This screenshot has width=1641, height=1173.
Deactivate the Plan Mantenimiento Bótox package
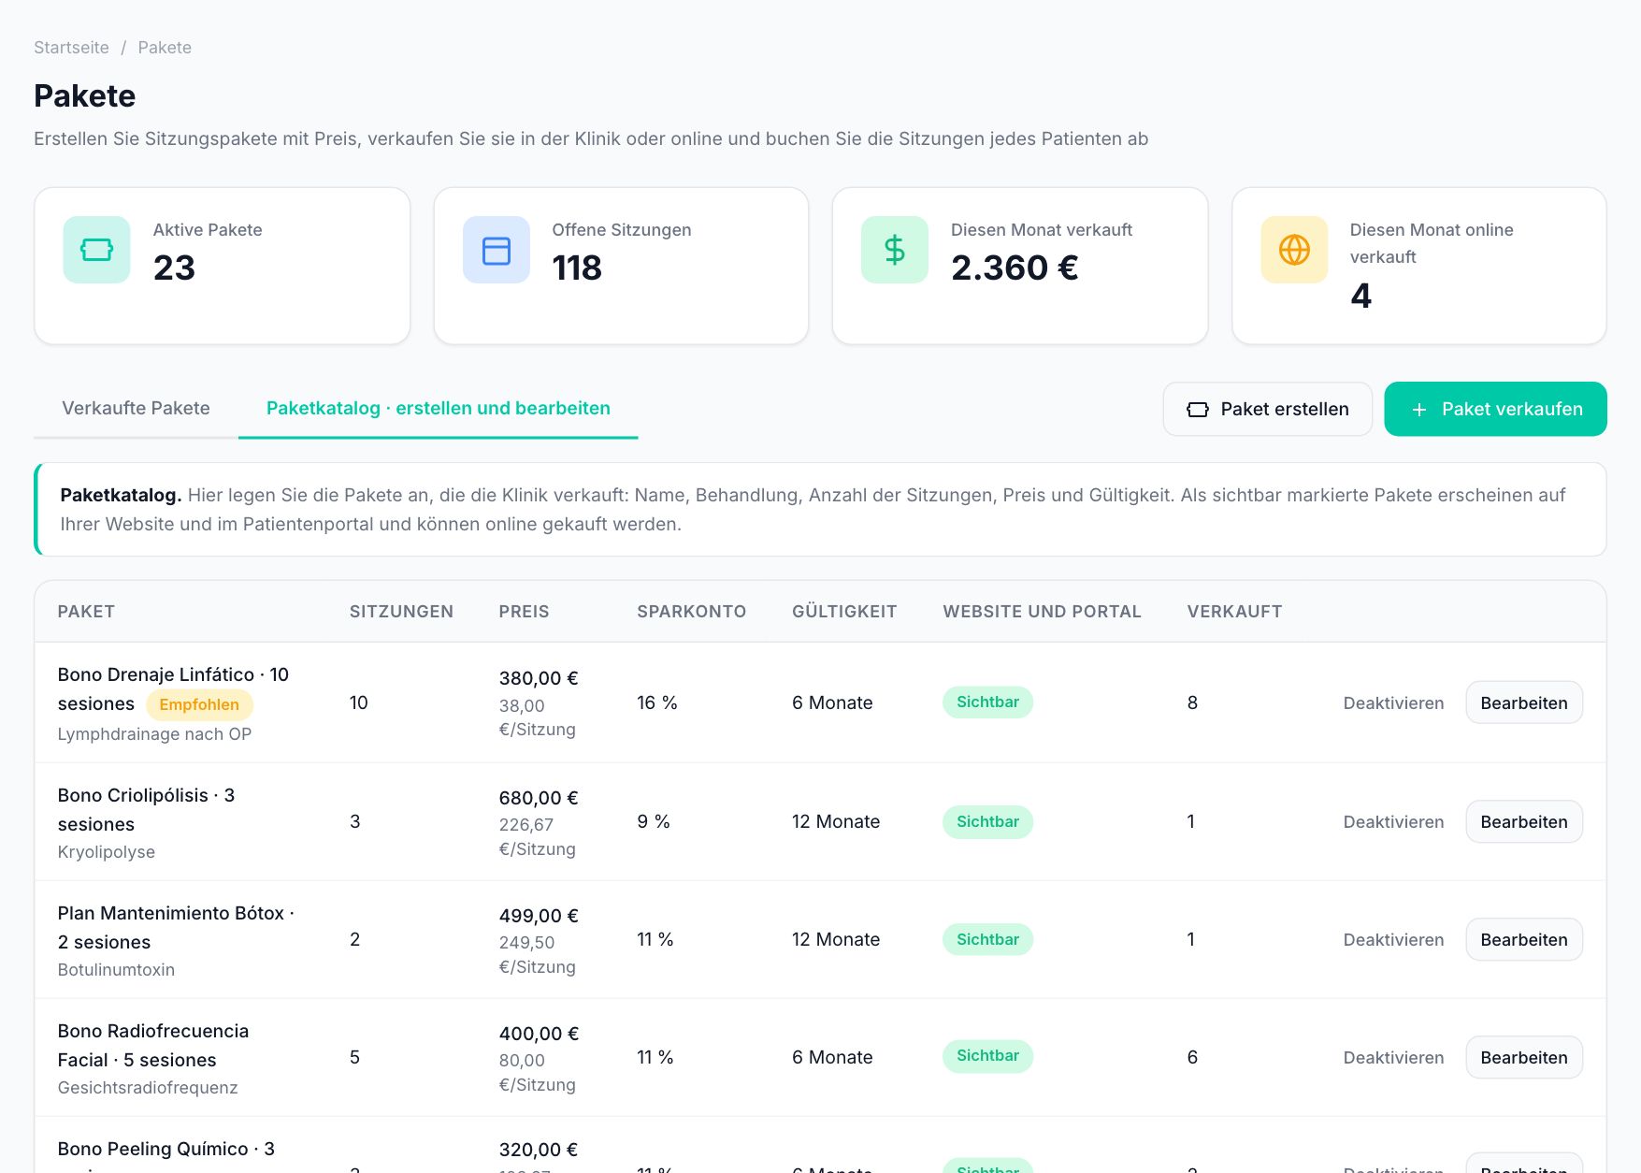pos(1393,939)
